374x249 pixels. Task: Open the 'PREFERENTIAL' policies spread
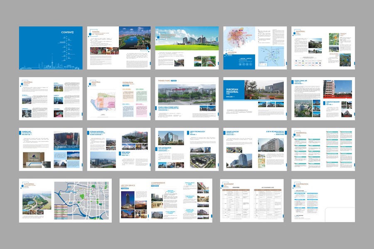pyautogui.click(x=323, y=149)
